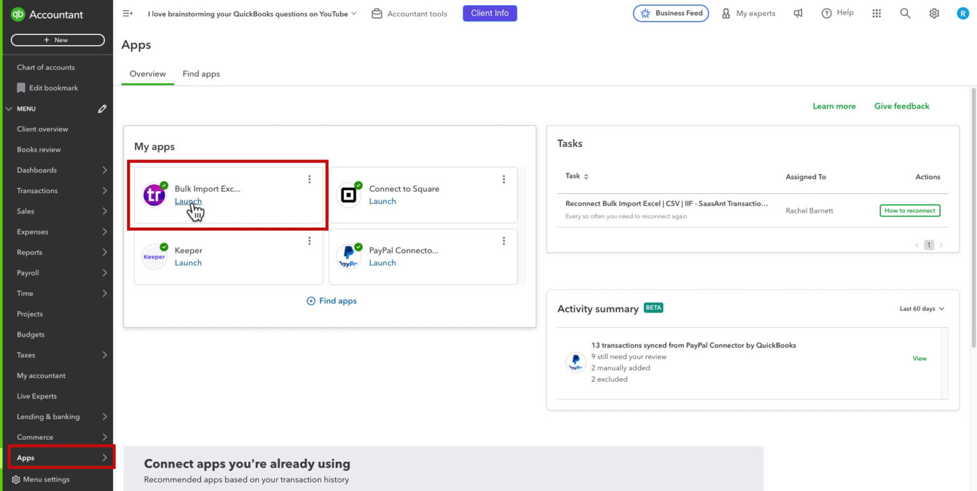
Task: Click the PayPal Connector app logo
Action: tap(349, 257)
